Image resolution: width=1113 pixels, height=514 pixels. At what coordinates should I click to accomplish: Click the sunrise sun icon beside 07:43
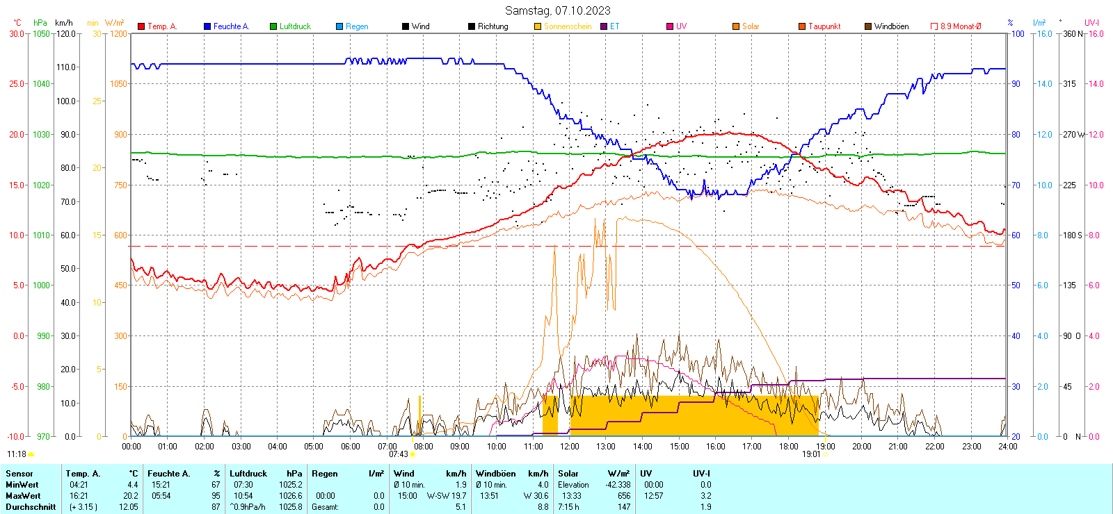click(413, 454)
